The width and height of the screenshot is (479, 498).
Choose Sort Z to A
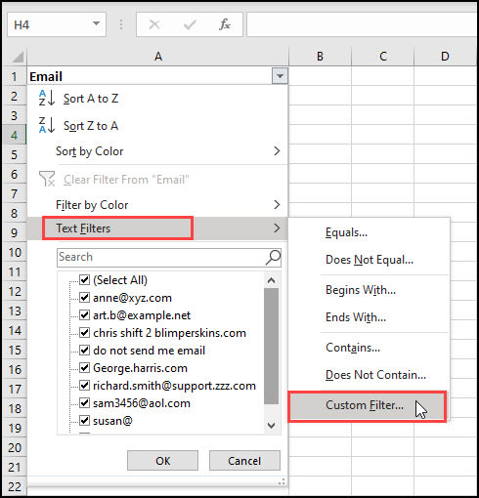point(157,126)
